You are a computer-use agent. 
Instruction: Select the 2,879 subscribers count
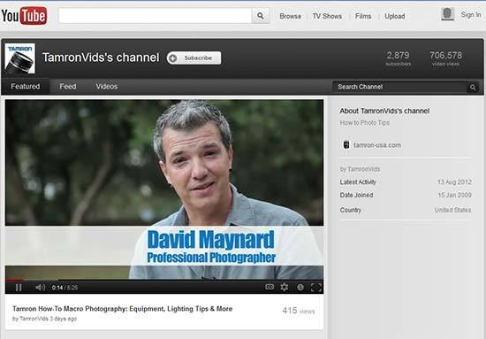coord(399,58)
